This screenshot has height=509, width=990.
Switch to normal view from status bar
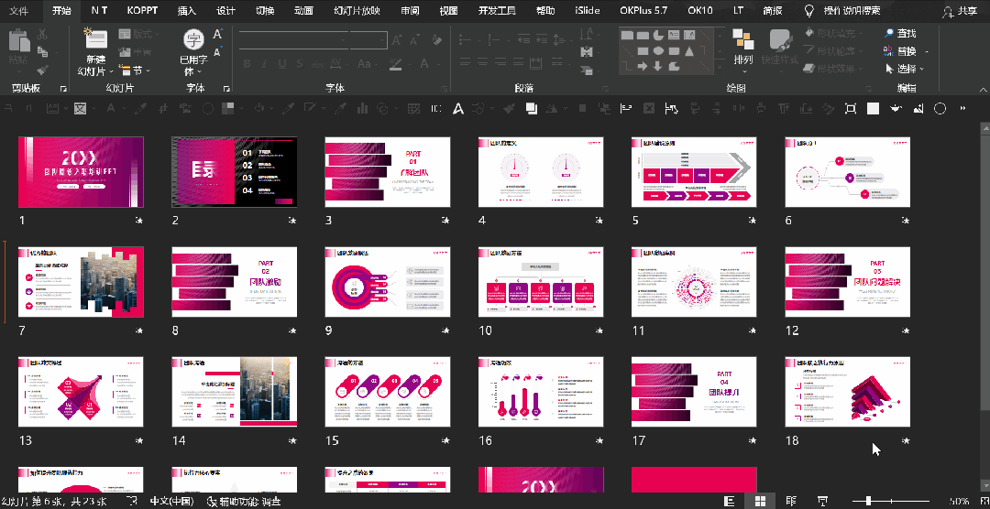click(730, 501)
